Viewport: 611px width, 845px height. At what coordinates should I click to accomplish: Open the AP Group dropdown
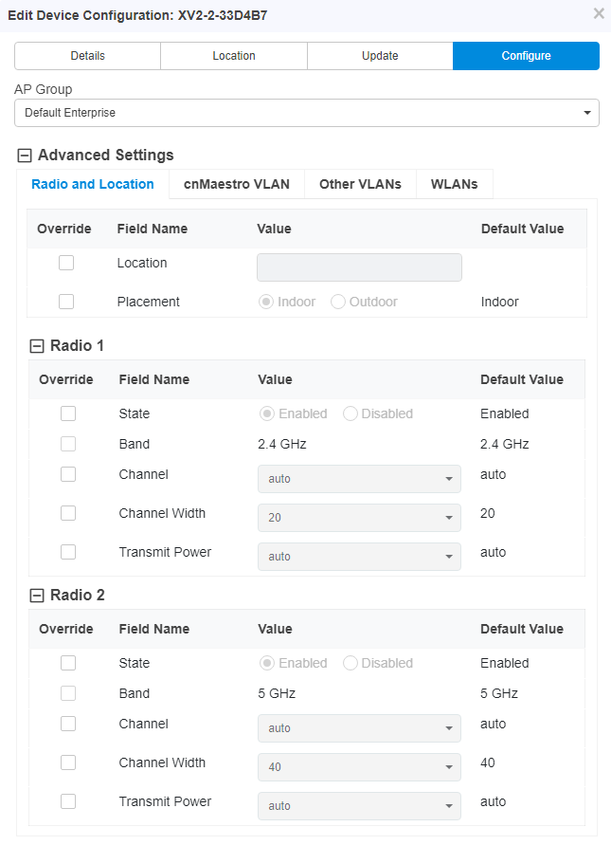coord(306,113)
